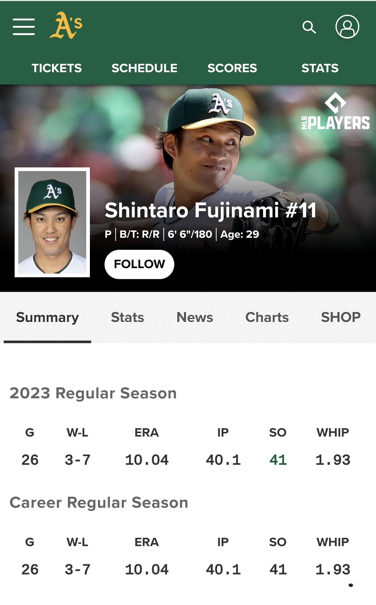
Task: Open the SHOP tab
Action: [341, 318]
